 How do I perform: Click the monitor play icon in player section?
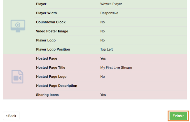coord(18,26)
